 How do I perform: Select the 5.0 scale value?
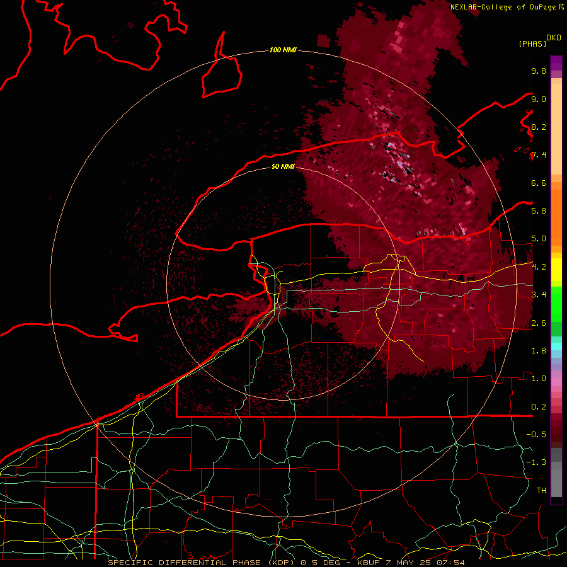[539, 239]
